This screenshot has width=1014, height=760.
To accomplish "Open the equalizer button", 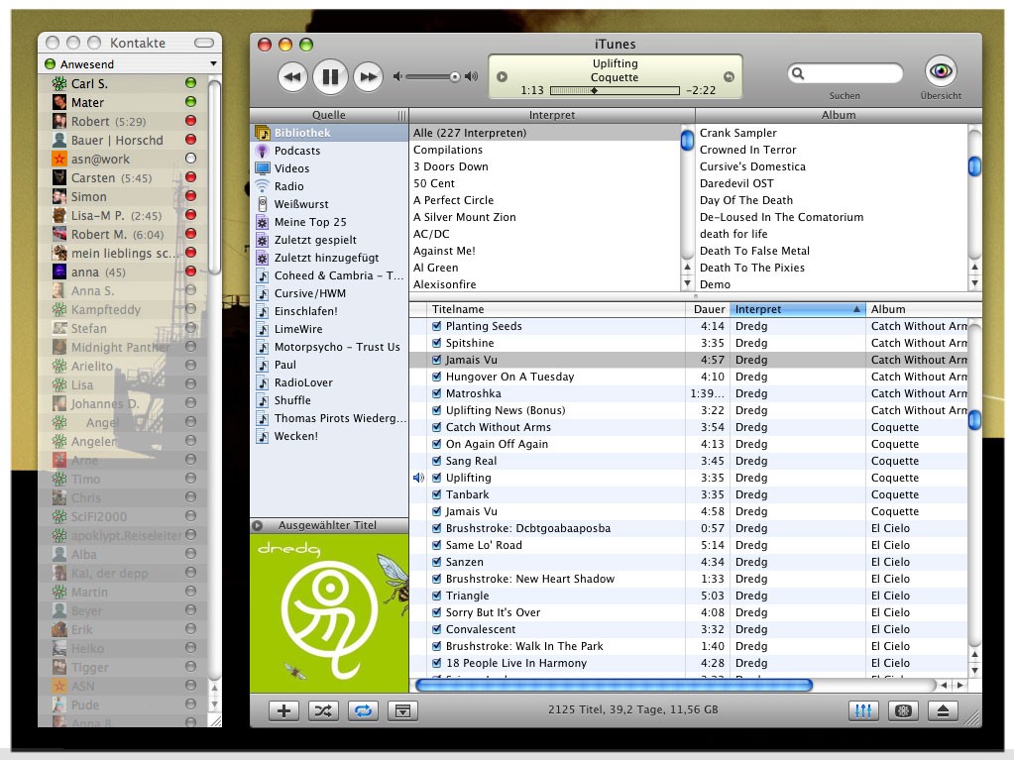I will click(863, 710).
